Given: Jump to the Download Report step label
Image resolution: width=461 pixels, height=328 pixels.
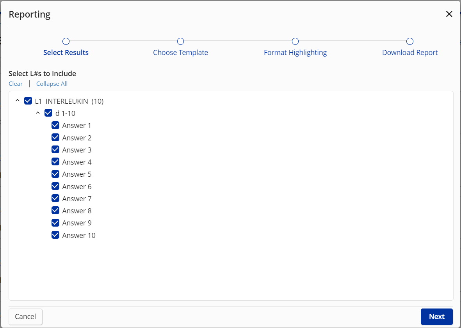Looking at the screenshot, I should coord(410,53).
